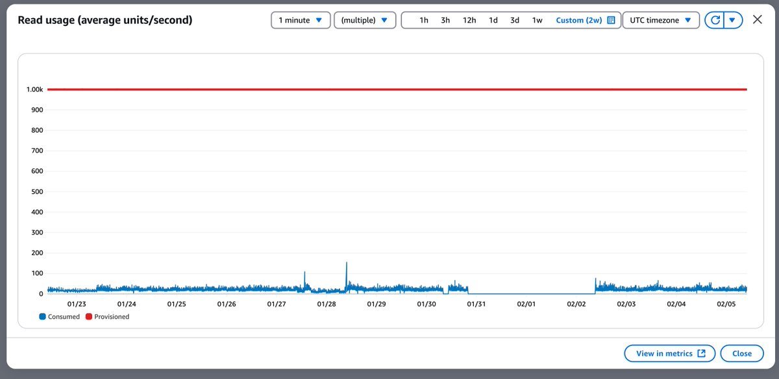Click the Close button at bottom
Viewport: 779px width, 379px height.
tap(741, 353)
